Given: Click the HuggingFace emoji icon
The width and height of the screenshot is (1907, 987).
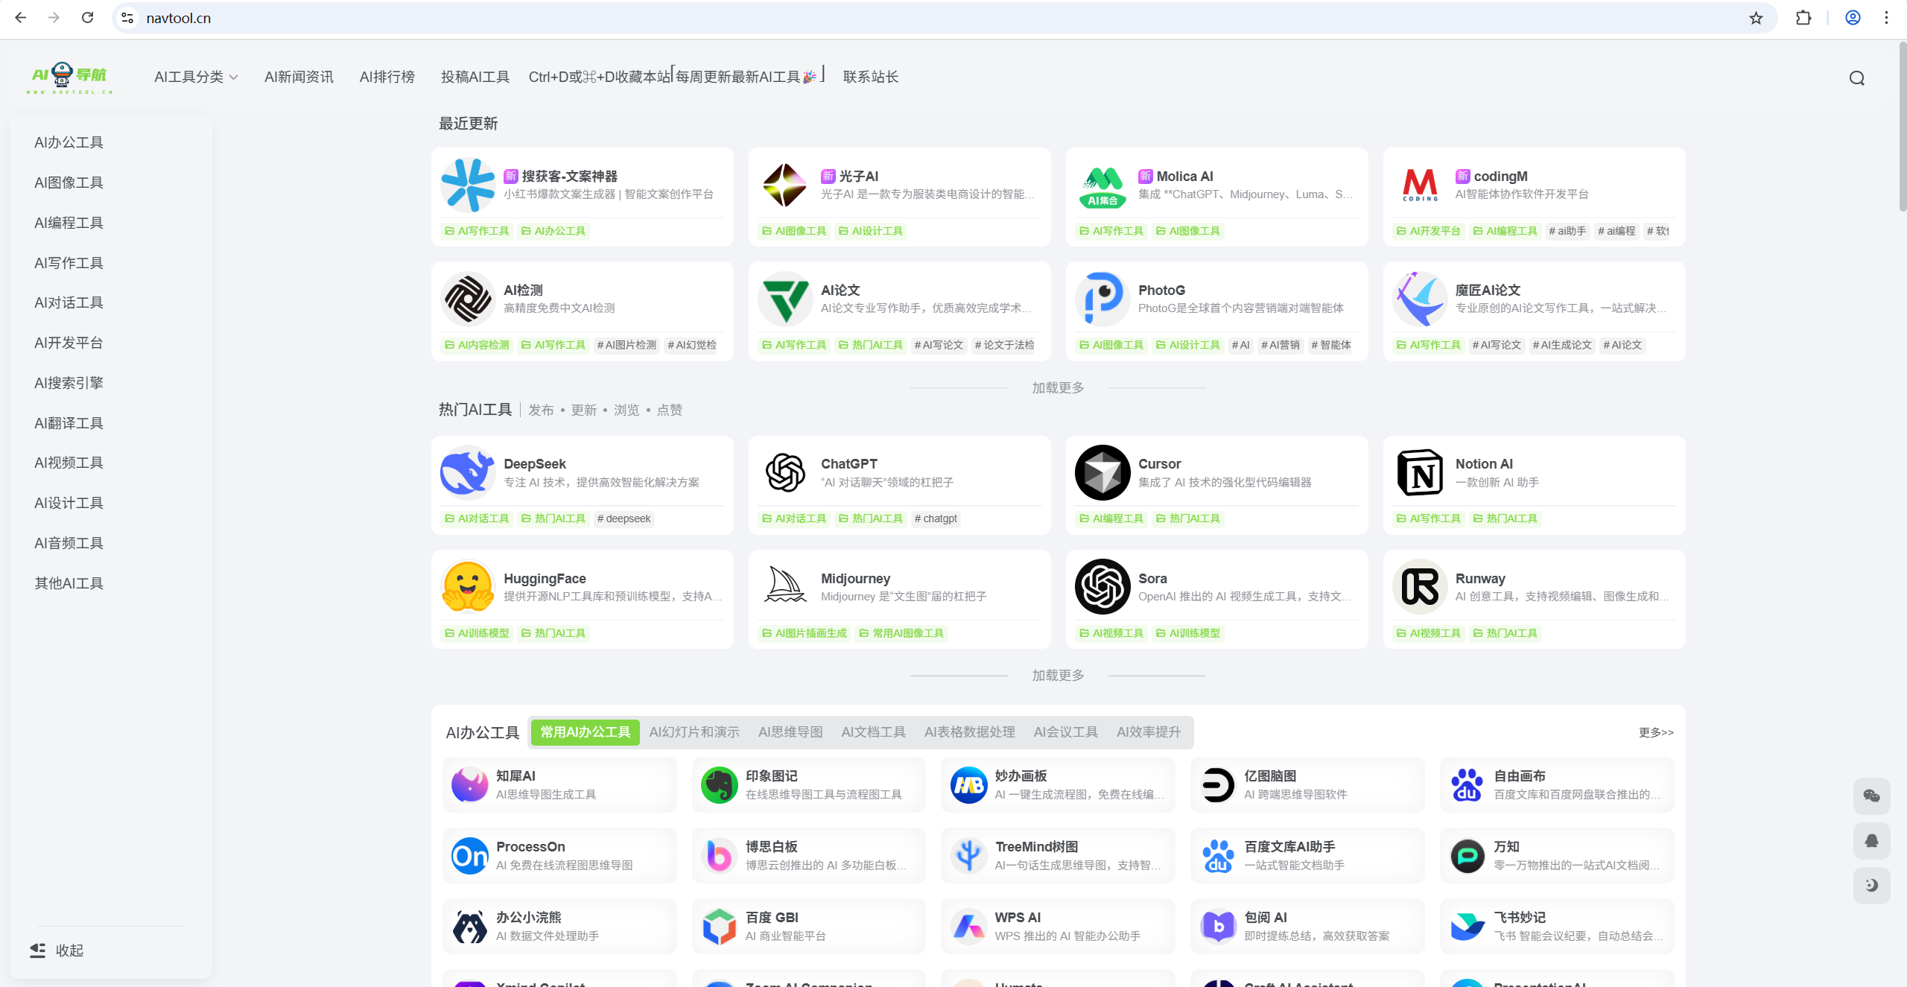Looking at the screenshot, I should (467, 587).
